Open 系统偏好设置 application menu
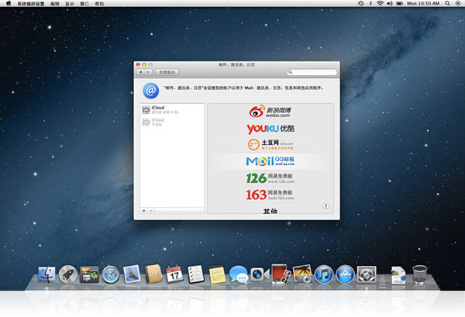Screen dimensions: 465x317 30,4
